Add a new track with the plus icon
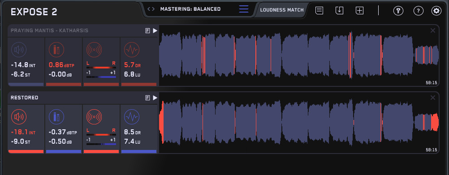The width and height of the screenshot is (449, 175). [360, 11]
